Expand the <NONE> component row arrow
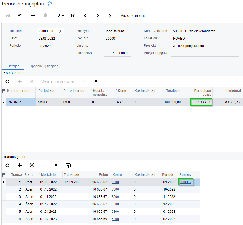Viewport: 243px width, 225px height. [x=4, y=102]
